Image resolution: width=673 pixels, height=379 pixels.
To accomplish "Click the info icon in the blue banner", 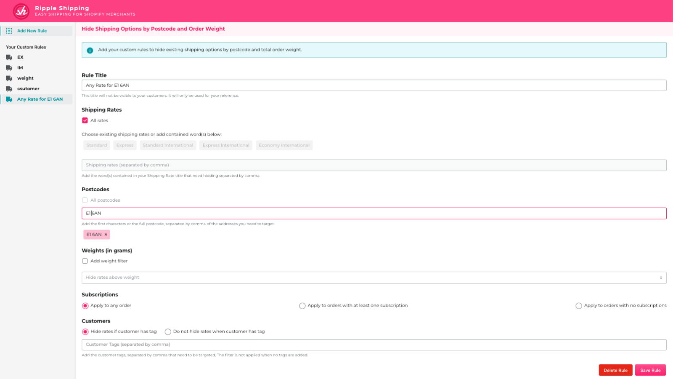I will coord(90,50).
